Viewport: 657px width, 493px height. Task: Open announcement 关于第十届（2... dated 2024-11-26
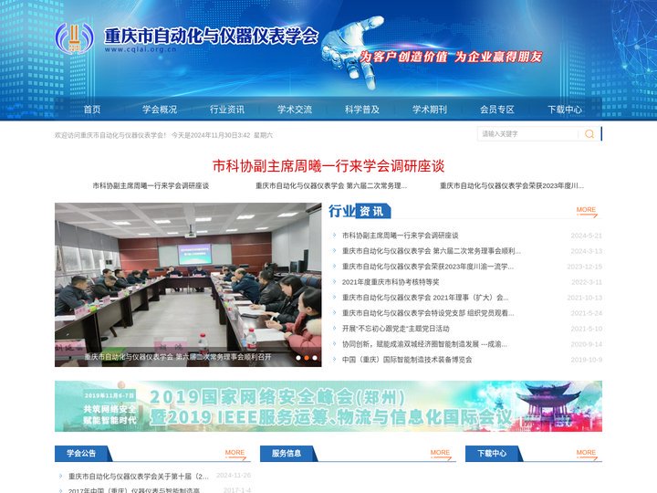pyautogui.click(x=139, y=477)
